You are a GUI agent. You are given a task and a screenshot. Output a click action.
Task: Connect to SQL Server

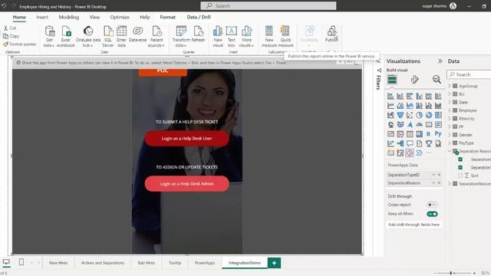(x=108, y=36)
